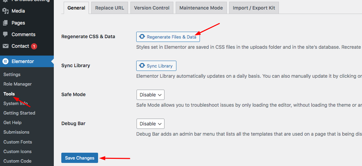Click the Elementor logo icon
Image resolution: width=362 pixels, height=166 pixels.
tap(5, 61)
